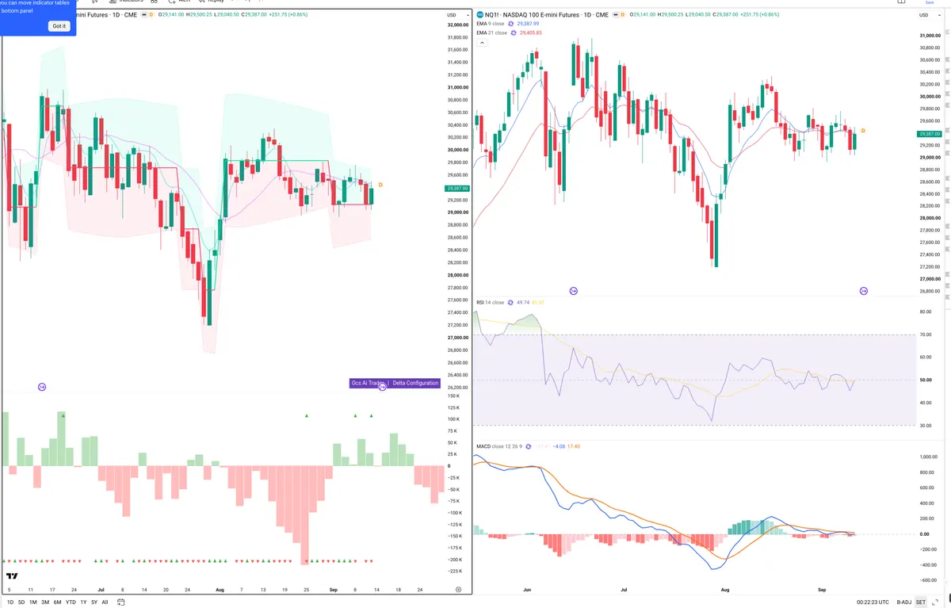Click the D marker beside right chart last candle
This screenshot has width=951, height=608.
tap(863, 130)
